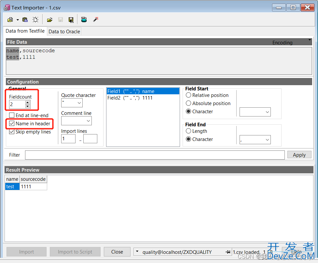Open the dropdown arrow beside Open data file

pos(18,20)
